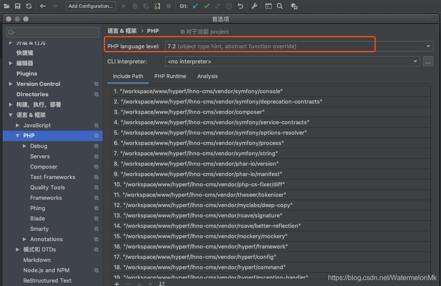Screen dimensions: 441x286
Task: Click project-level icon beside Composer
Action: tap(96, 167)
